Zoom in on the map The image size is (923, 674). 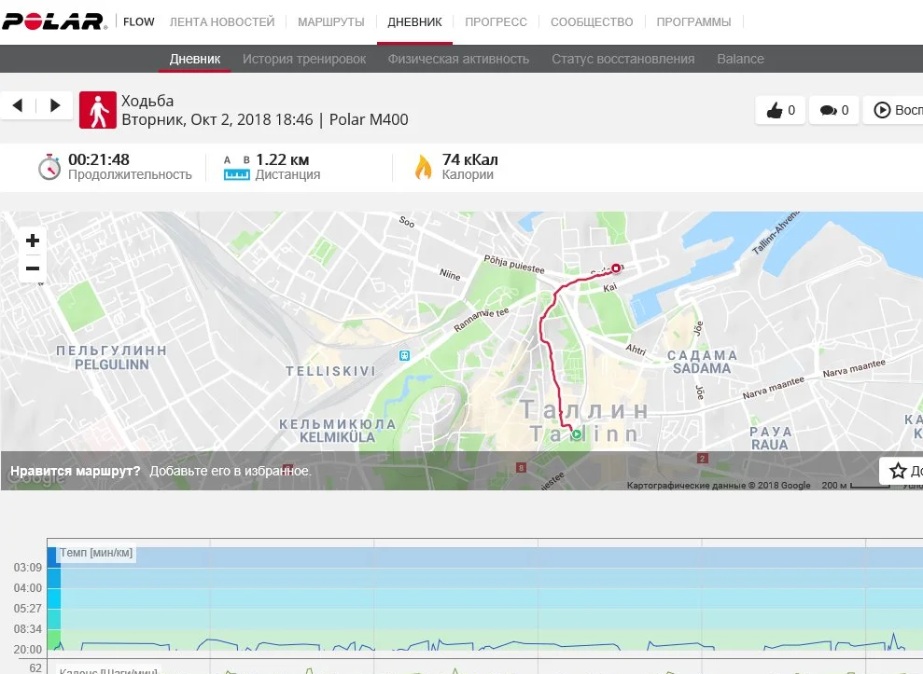click(x=33, y=241)
